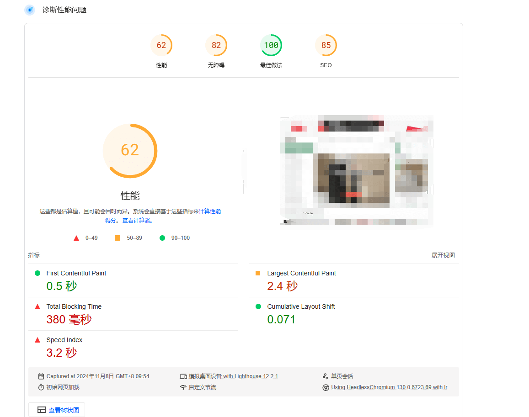529x417 pixels.
Task: Click the 性能 label under the 62 gauge at top
Action: click(161, 65)
